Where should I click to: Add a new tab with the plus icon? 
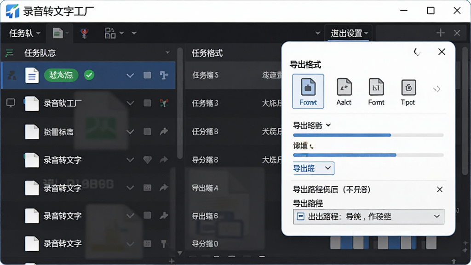[x=440, y=33]
